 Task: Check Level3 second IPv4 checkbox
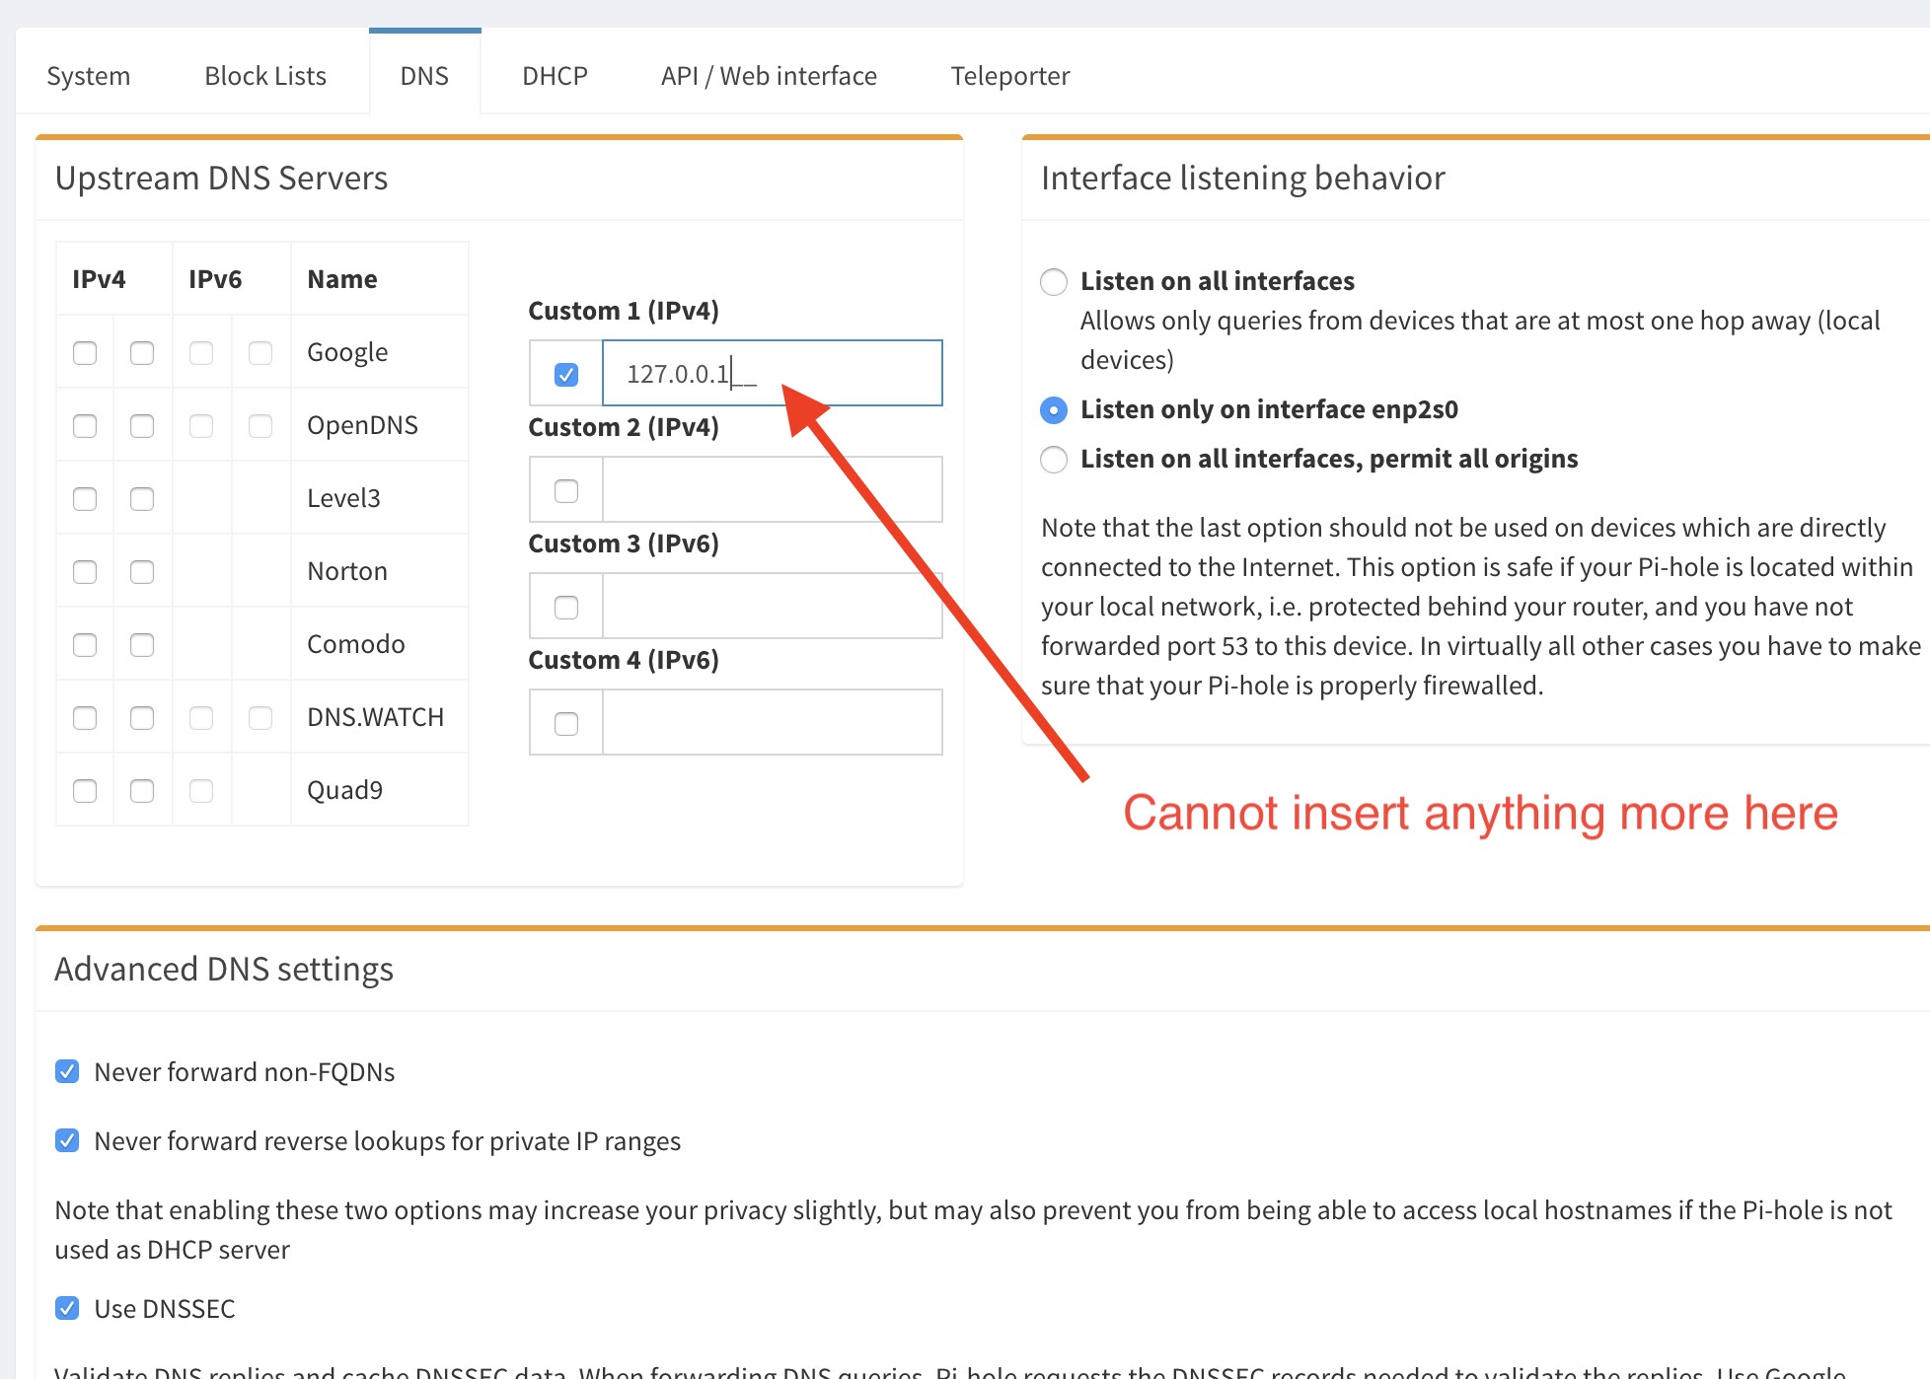142,498
